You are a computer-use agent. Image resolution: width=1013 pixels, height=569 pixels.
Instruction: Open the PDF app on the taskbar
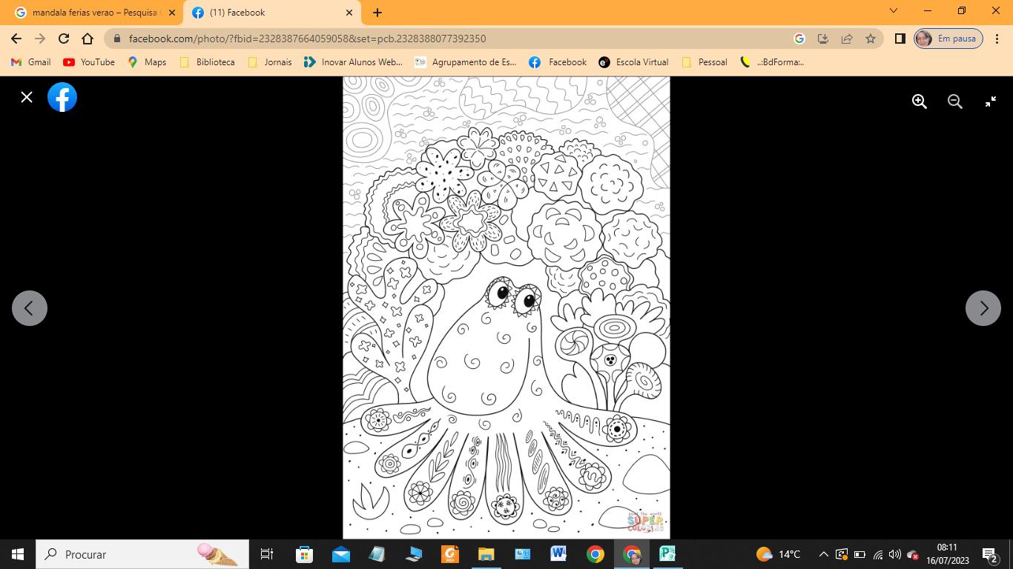tap(449, 554)
